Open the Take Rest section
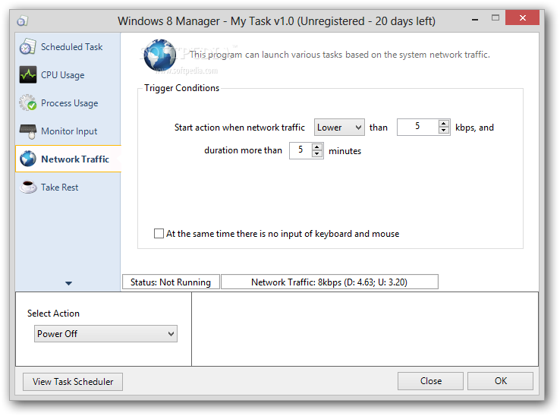 coord(68,187)
